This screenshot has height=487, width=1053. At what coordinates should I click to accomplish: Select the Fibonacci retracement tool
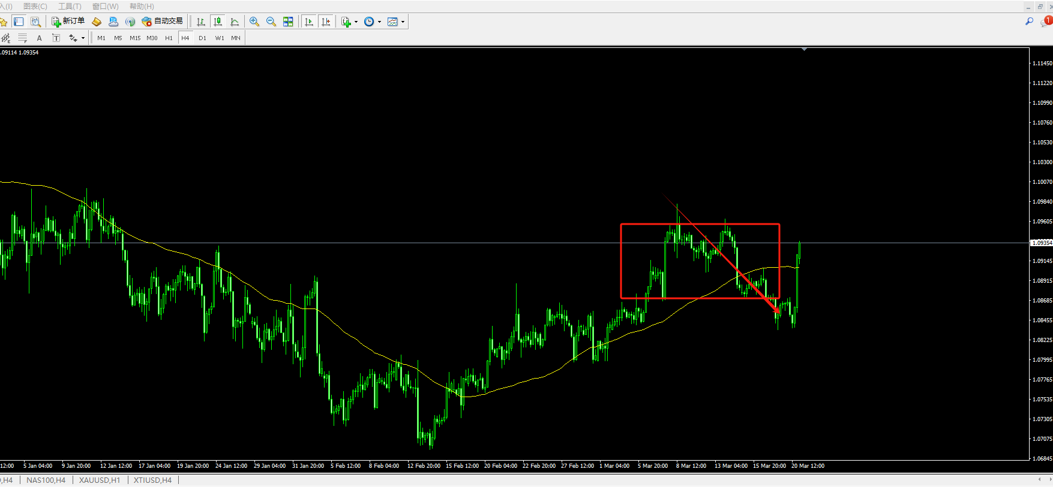tap(22, 38)
